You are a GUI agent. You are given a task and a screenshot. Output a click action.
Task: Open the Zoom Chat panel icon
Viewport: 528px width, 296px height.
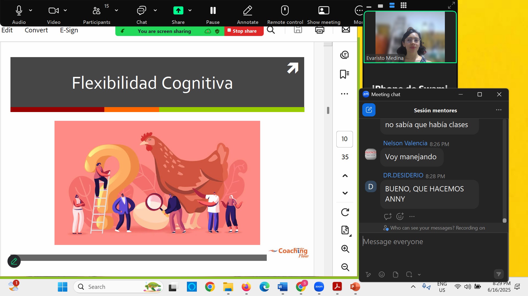tap(141, 11)
